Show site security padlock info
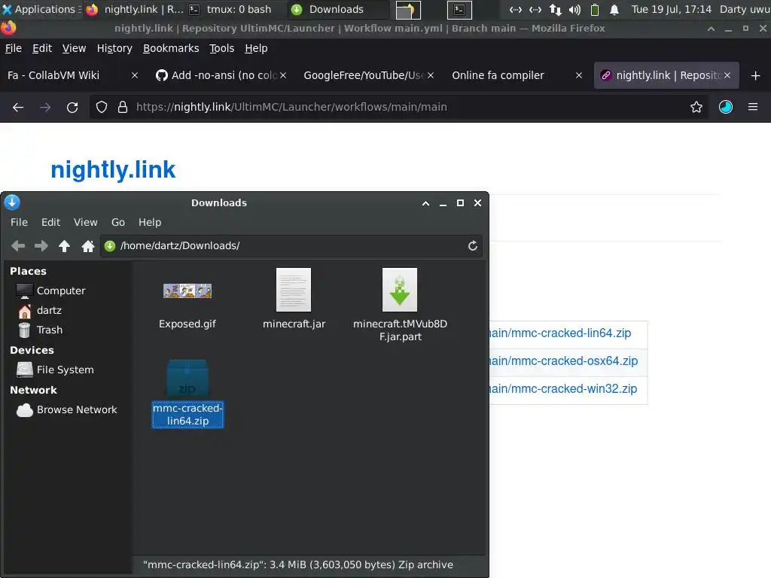This screenshot has height=578, width=771. pos(123,107)
